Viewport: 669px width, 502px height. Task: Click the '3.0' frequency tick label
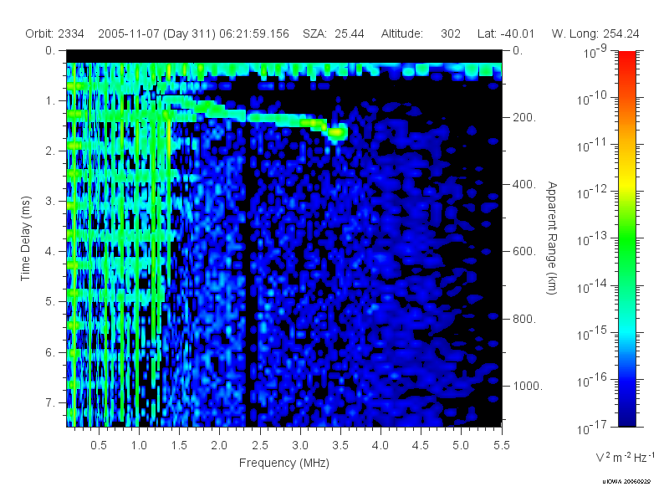point(300,445)
